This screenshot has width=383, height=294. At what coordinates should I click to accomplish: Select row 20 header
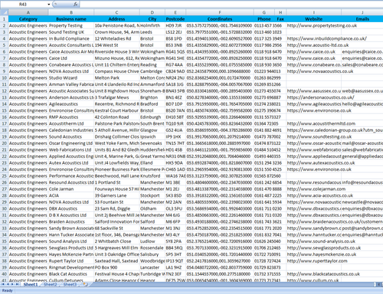[x=4, y=143]
